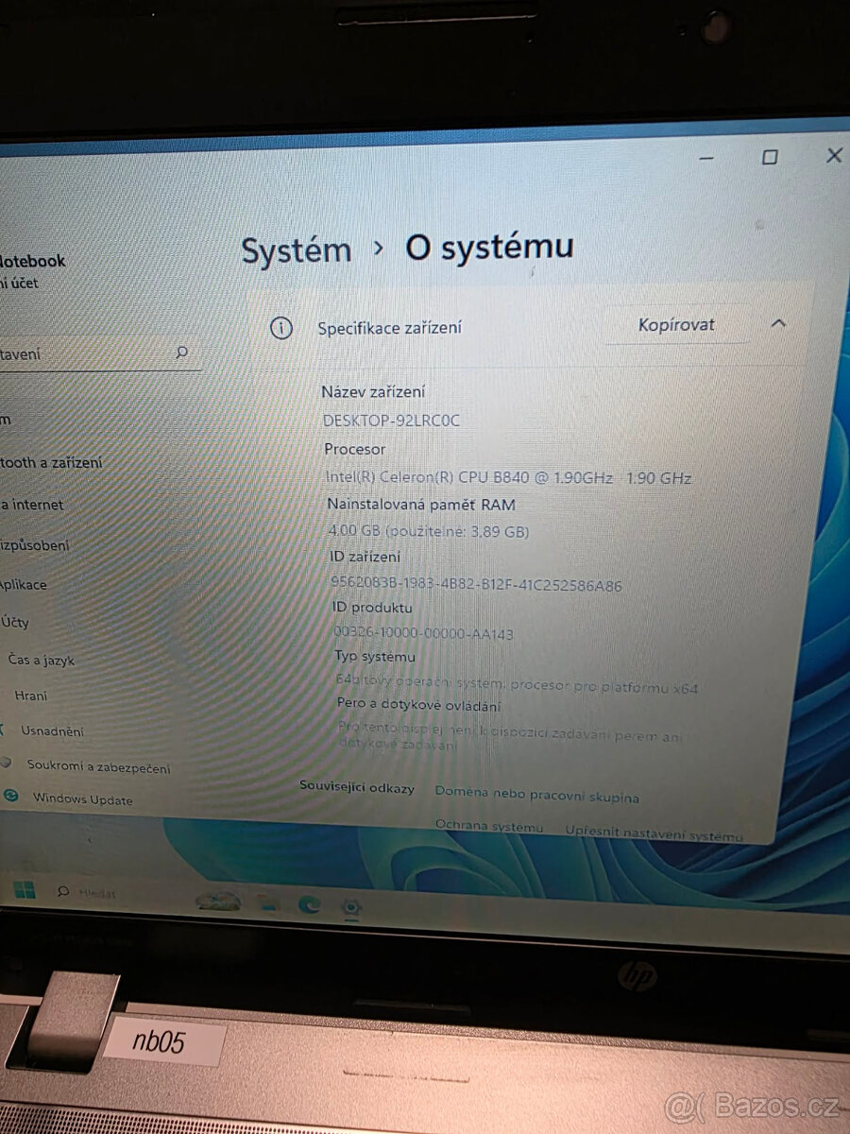The width and height of the screenshot is (850, 1134).
Task: Open Settings via the taskbar gear icon
Action: (353, 907)
